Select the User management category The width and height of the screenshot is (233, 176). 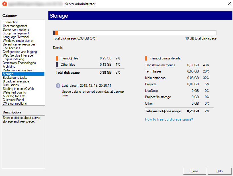pos(14,26)
